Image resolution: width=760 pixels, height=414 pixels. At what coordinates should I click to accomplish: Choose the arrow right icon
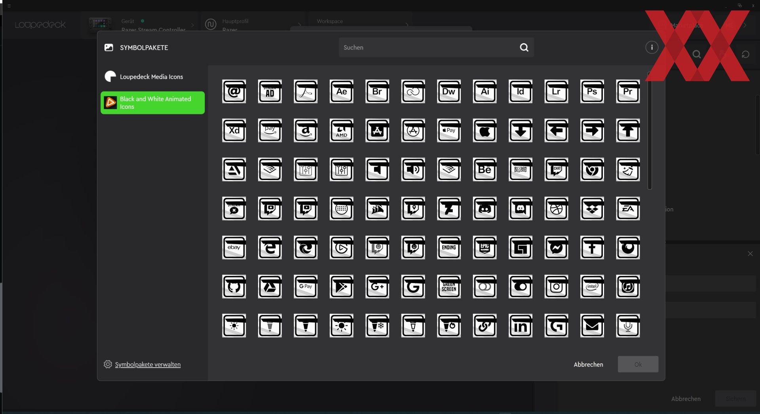592,131
